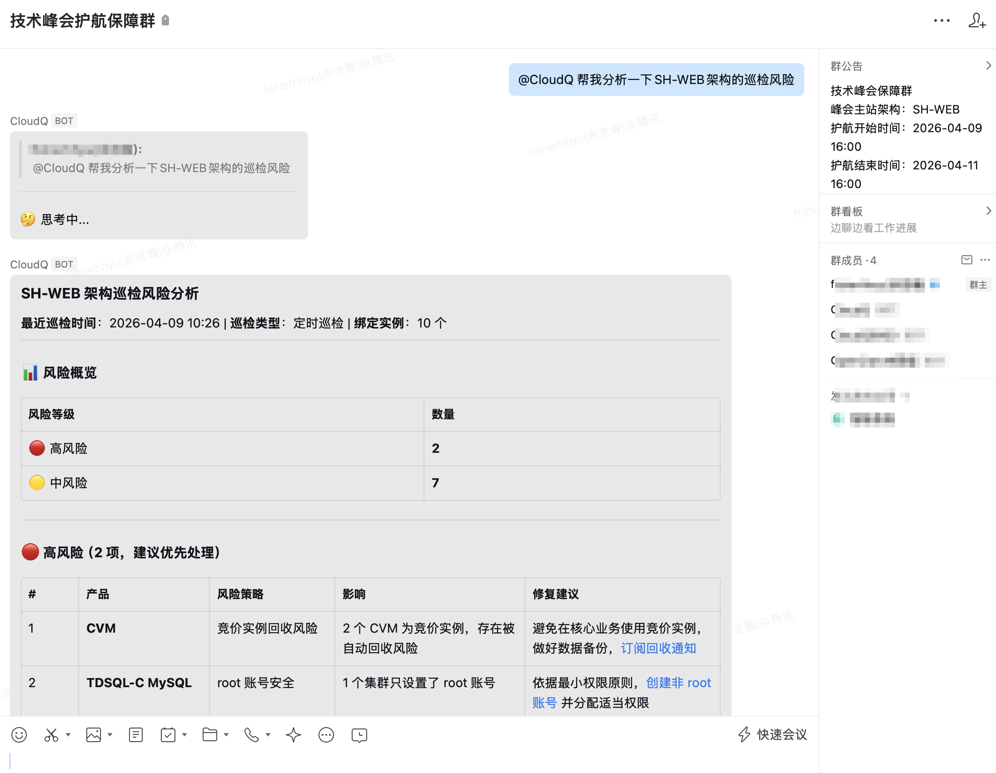This screenshot has width=996, height=773.
Task: Open the emoji picker
Action: coord(19,735)
